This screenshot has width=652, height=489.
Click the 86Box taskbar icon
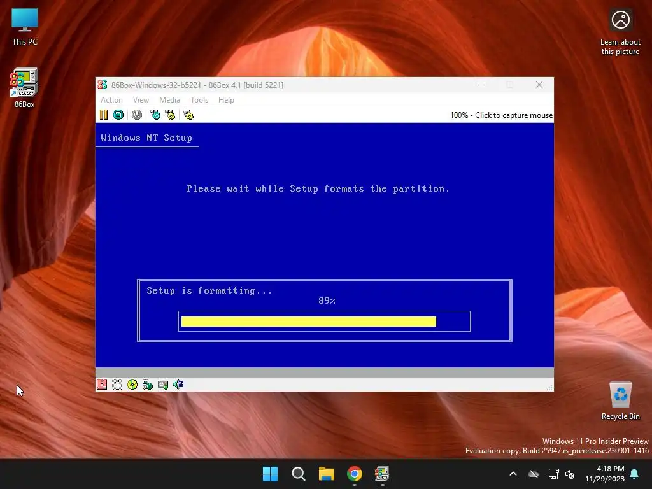(382, 474)
